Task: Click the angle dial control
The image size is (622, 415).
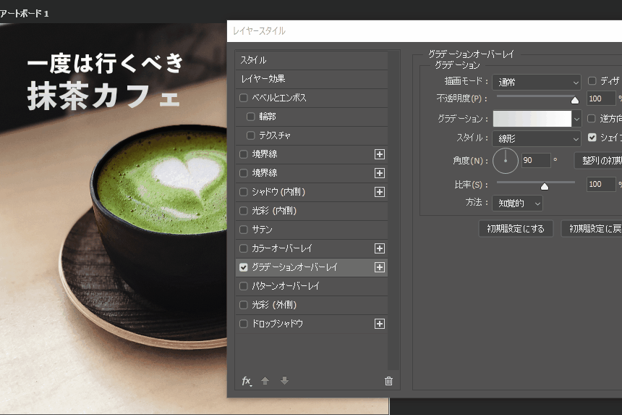Action: (x=506, y=161)
